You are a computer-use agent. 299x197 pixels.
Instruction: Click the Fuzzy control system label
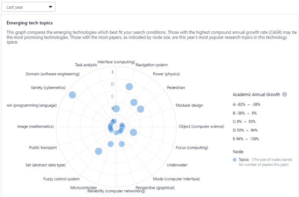coord(61,179)
